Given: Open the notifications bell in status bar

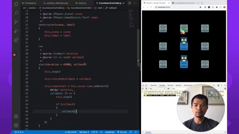Looking at the screenshot, I should point(136,132).
